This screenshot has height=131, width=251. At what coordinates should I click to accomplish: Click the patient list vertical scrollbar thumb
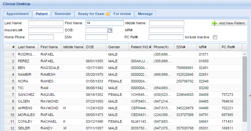[245, 89]
